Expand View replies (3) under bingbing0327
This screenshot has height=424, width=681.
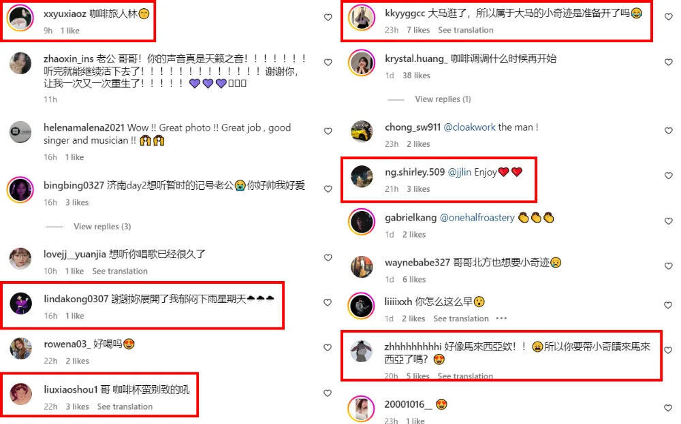(102, 227)
